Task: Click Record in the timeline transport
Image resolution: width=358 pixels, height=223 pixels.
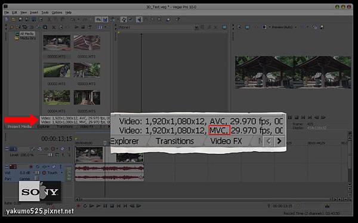Action: (x=78, y=206)
